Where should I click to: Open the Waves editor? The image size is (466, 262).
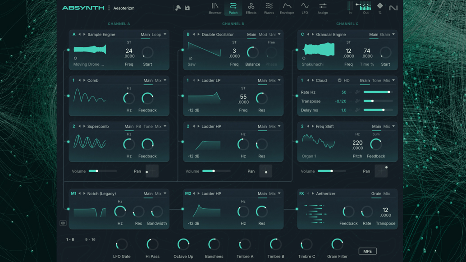(x=269, y=8)
